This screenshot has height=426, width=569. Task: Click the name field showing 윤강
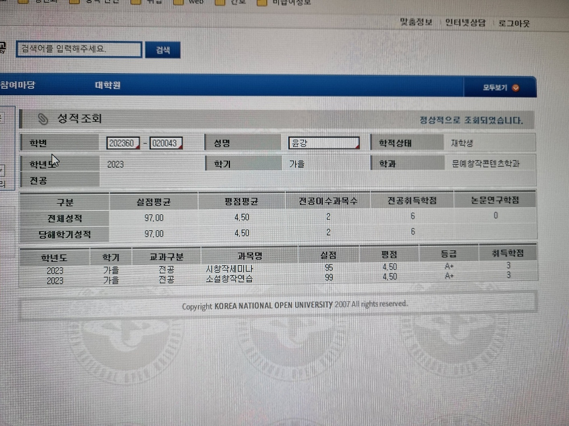click(320, 143)
